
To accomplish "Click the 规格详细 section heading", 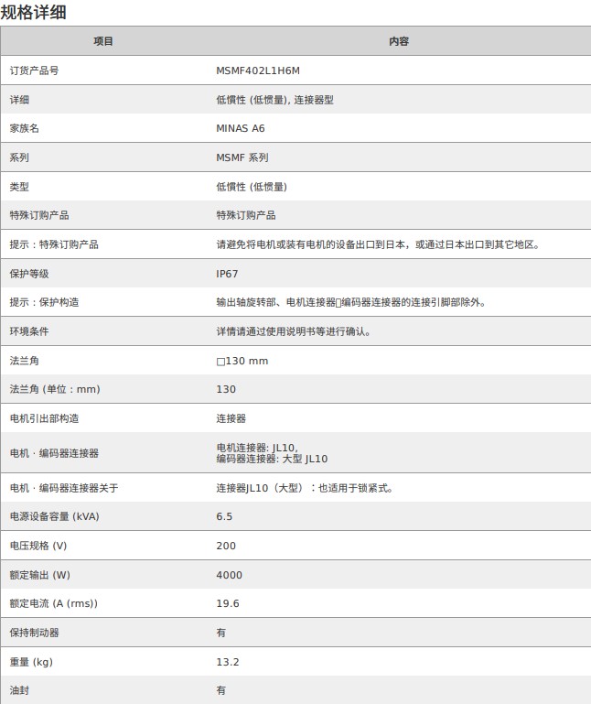I will point(33,12).
